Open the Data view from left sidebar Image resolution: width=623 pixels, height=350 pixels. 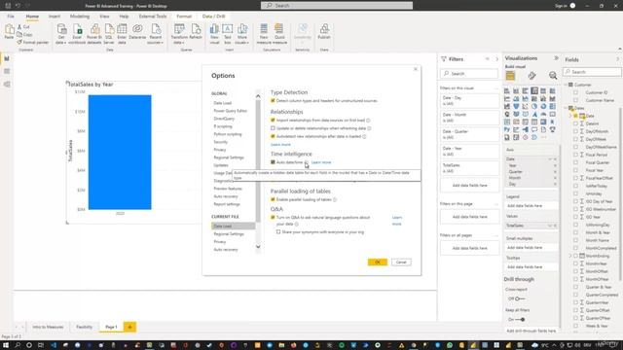(x=7, y=71)
